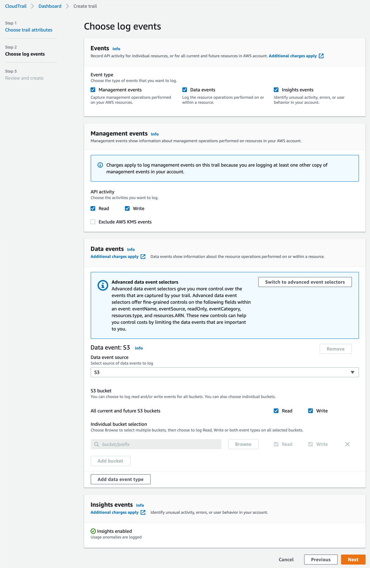
Task: Uncheck the Insights events type checkbox
Action: [x=276, y=90]
